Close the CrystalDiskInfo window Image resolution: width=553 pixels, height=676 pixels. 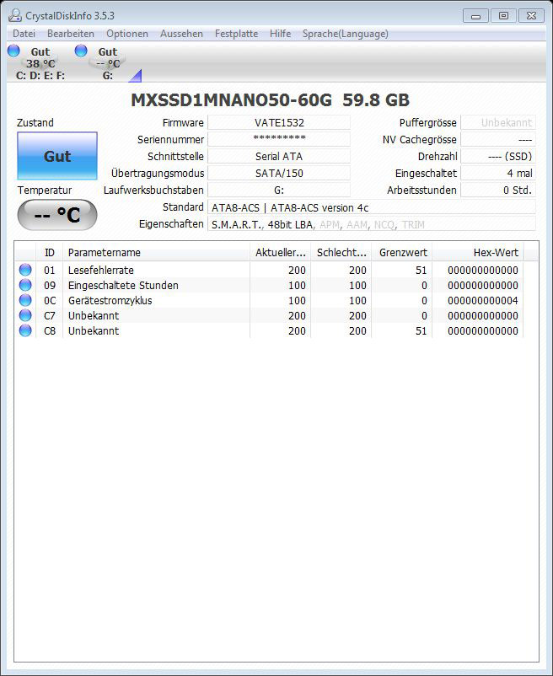click(x=531, y=16)
